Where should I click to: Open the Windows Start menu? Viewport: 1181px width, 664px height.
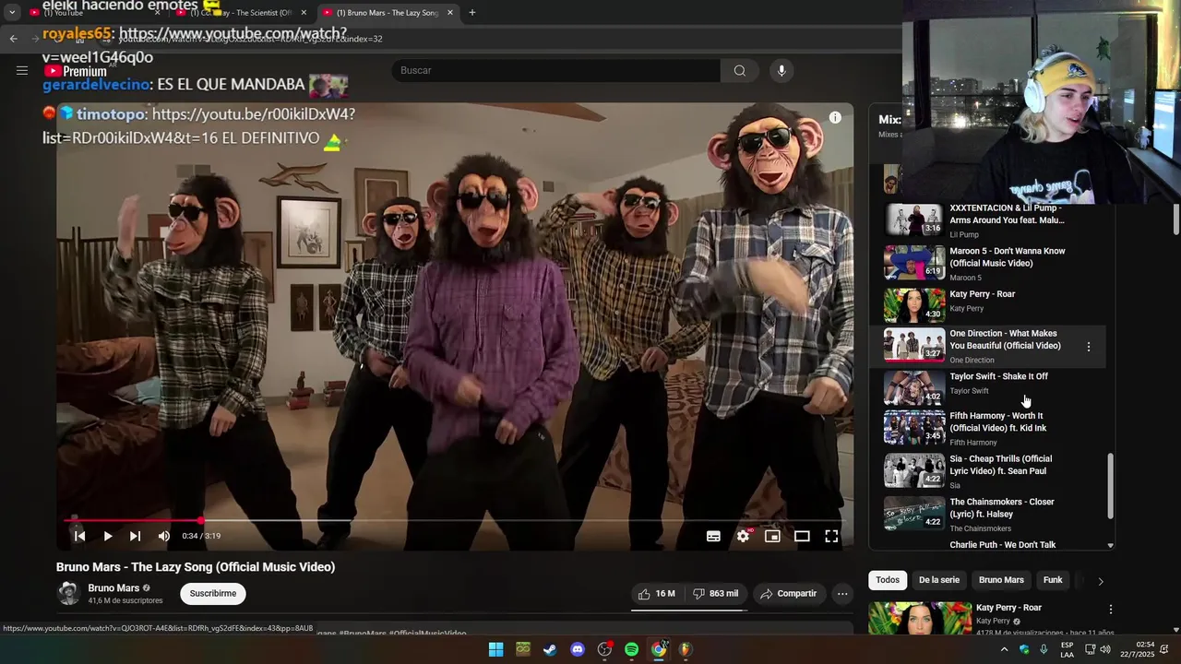point(495,649)
